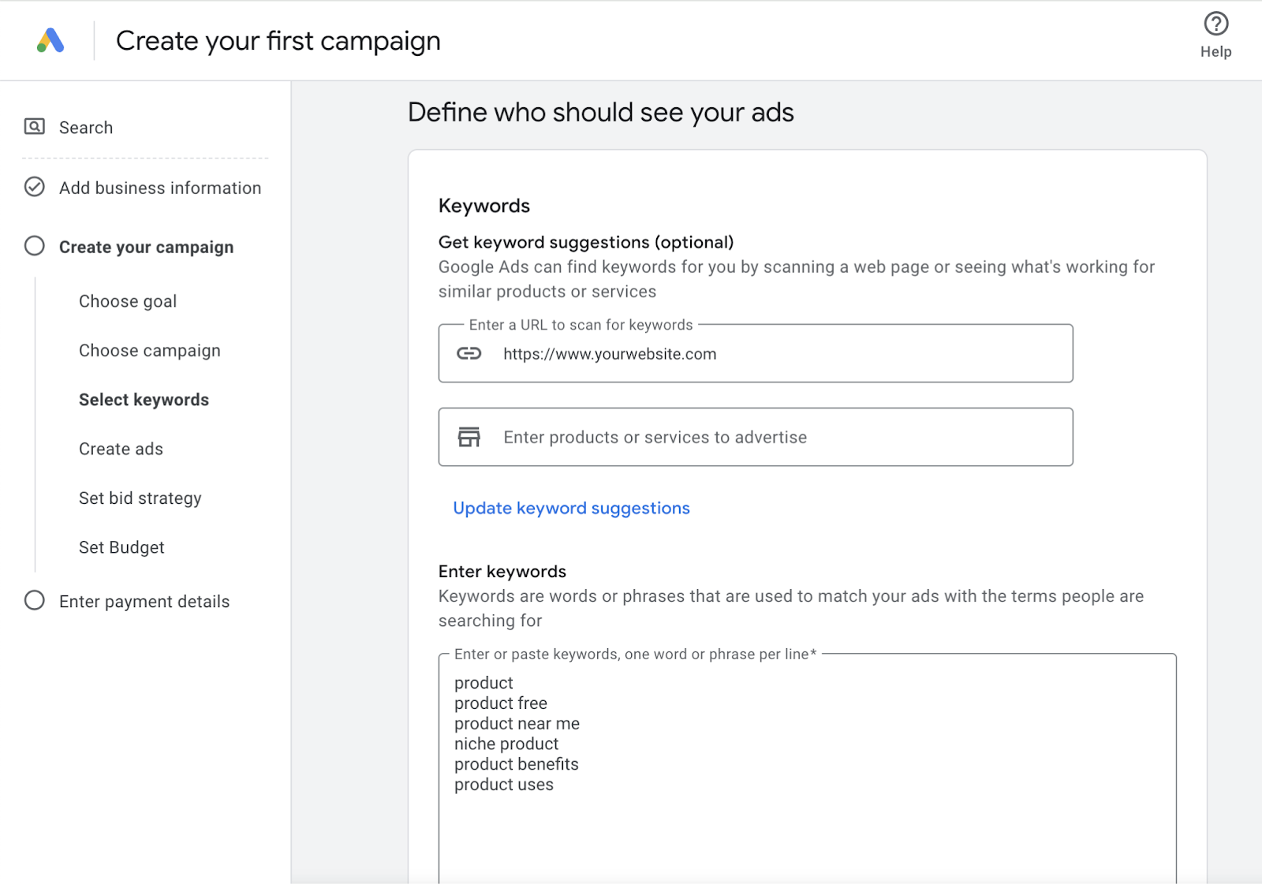Click the Help label
Image resolution: width=1262 pixels, height=884 pixels.
click(1215, 51)
